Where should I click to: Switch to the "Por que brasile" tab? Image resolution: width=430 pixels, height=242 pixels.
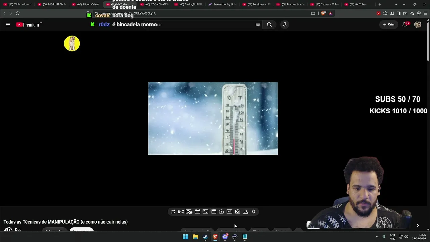click(291, 4)
